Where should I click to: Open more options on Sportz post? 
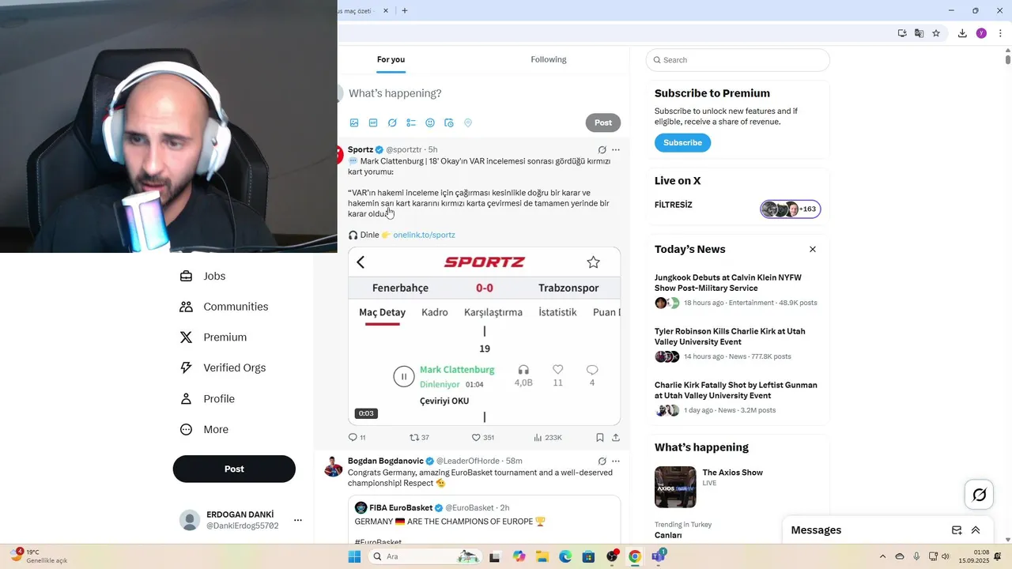click(x=616, y=149)
